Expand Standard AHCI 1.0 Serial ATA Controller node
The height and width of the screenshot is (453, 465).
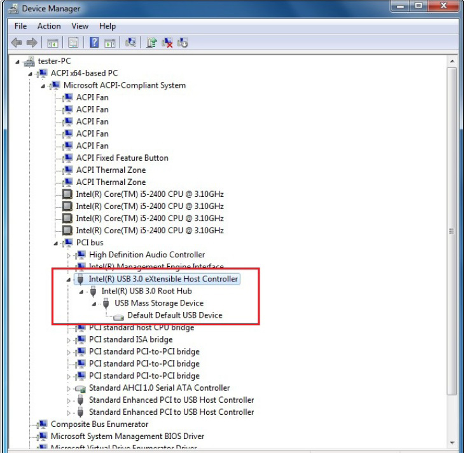[x=69, y=389]
